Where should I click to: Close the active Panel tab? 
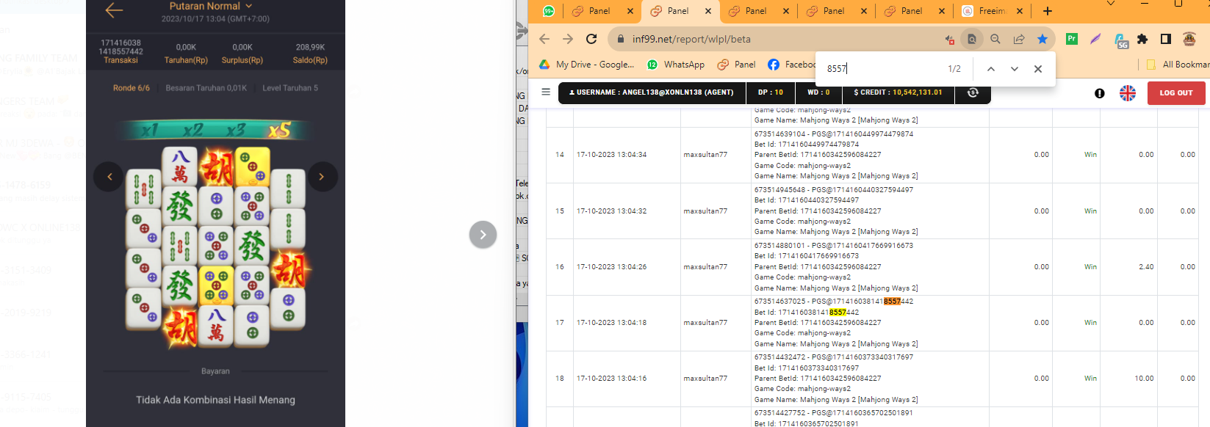(x=708, y=11)
